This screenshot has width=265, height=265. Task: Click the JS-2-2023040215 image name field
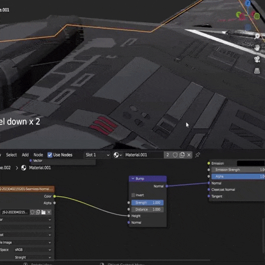pos(15,212)
